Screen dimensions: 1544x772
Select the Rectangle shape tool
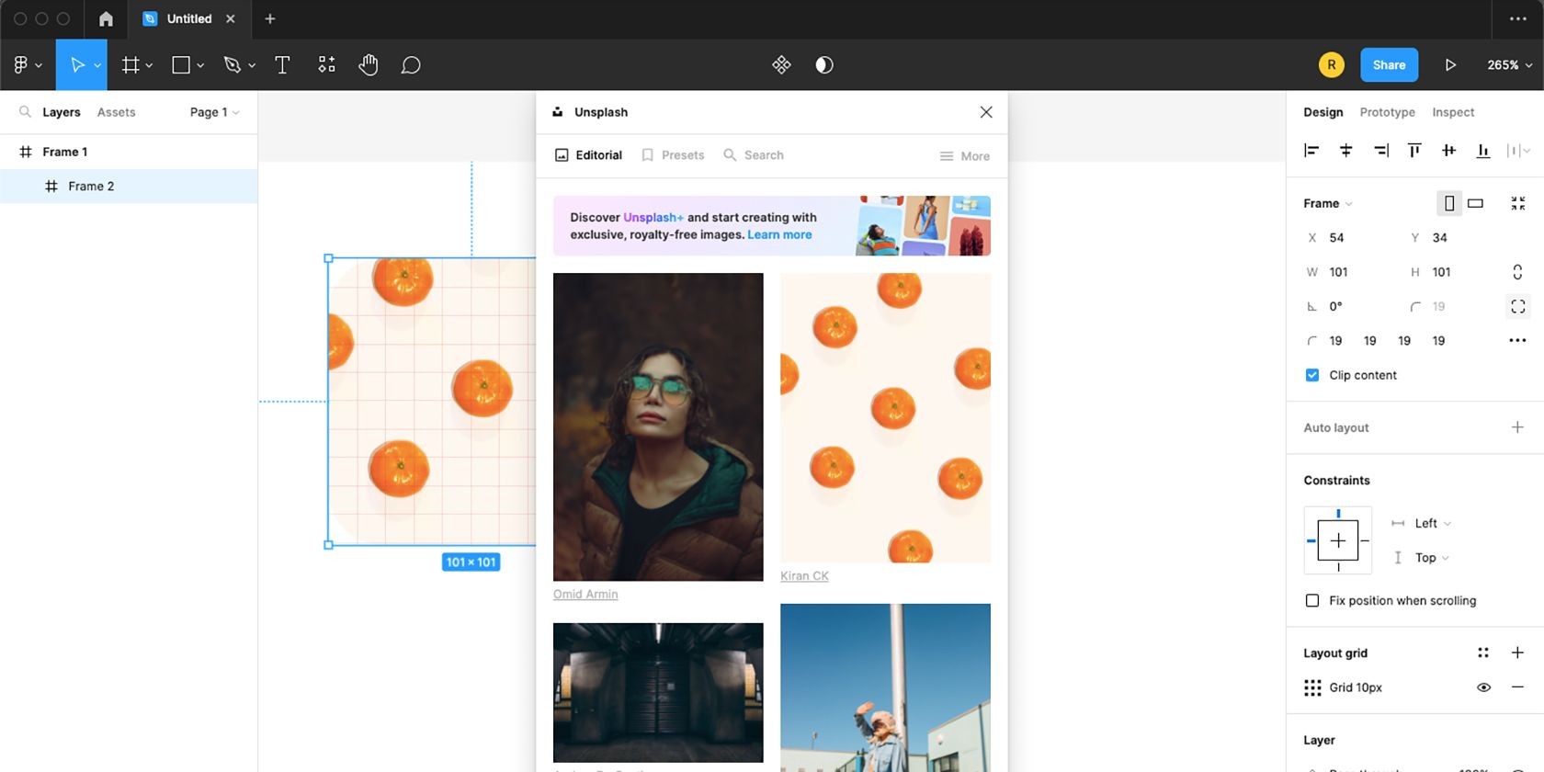tap(181, 64)
